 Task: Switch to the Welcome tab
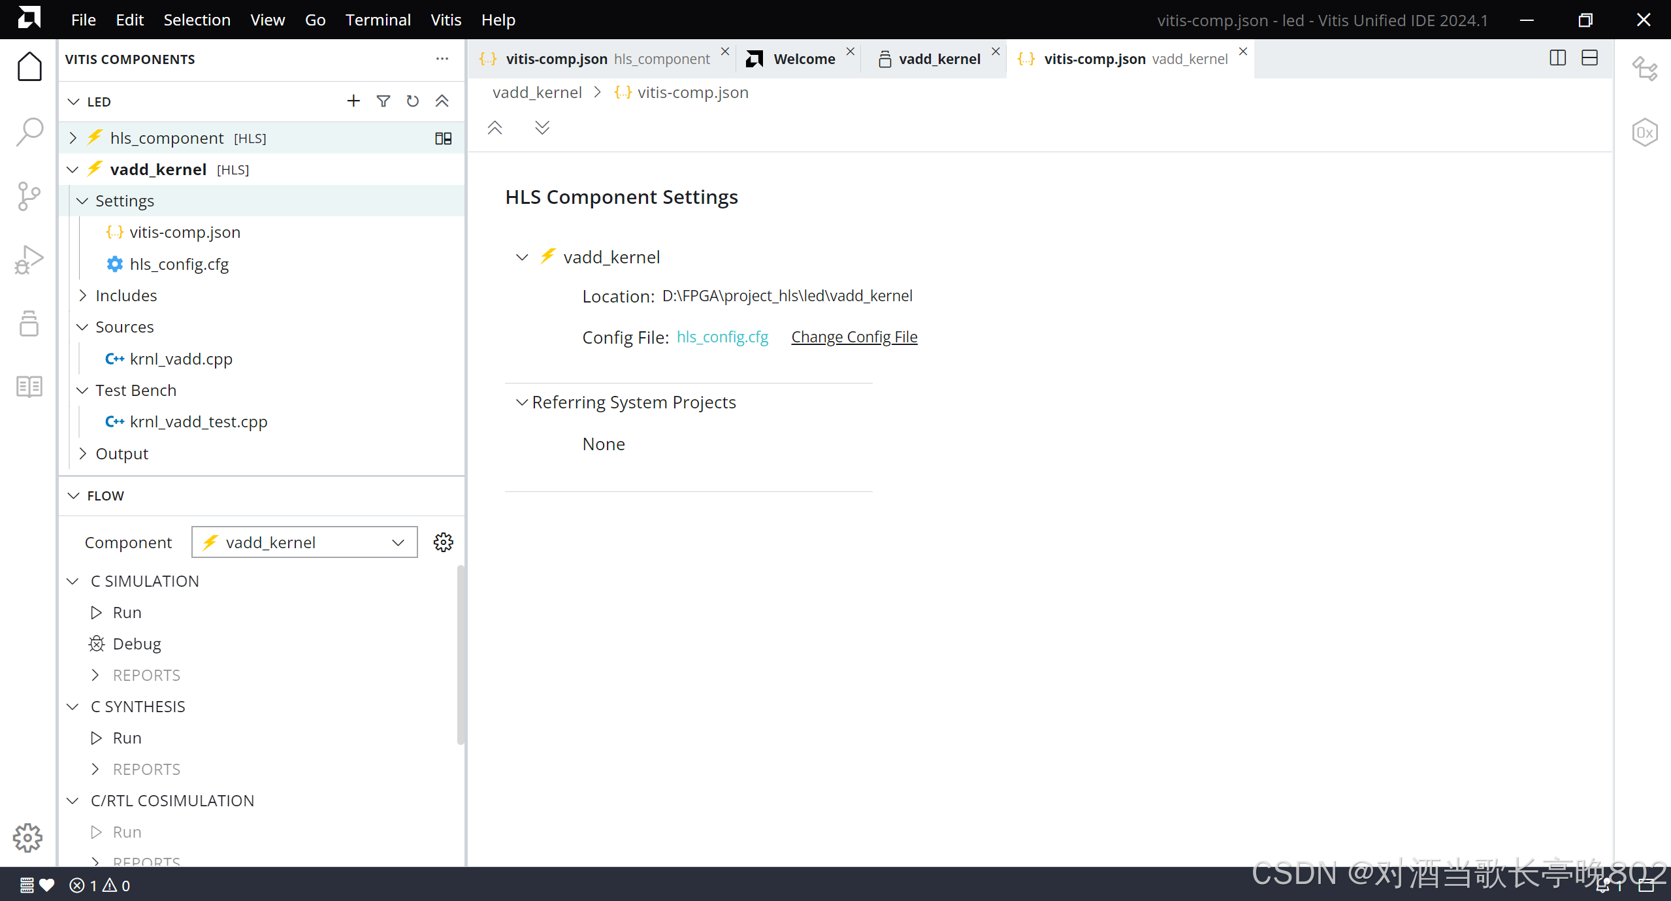803,59
